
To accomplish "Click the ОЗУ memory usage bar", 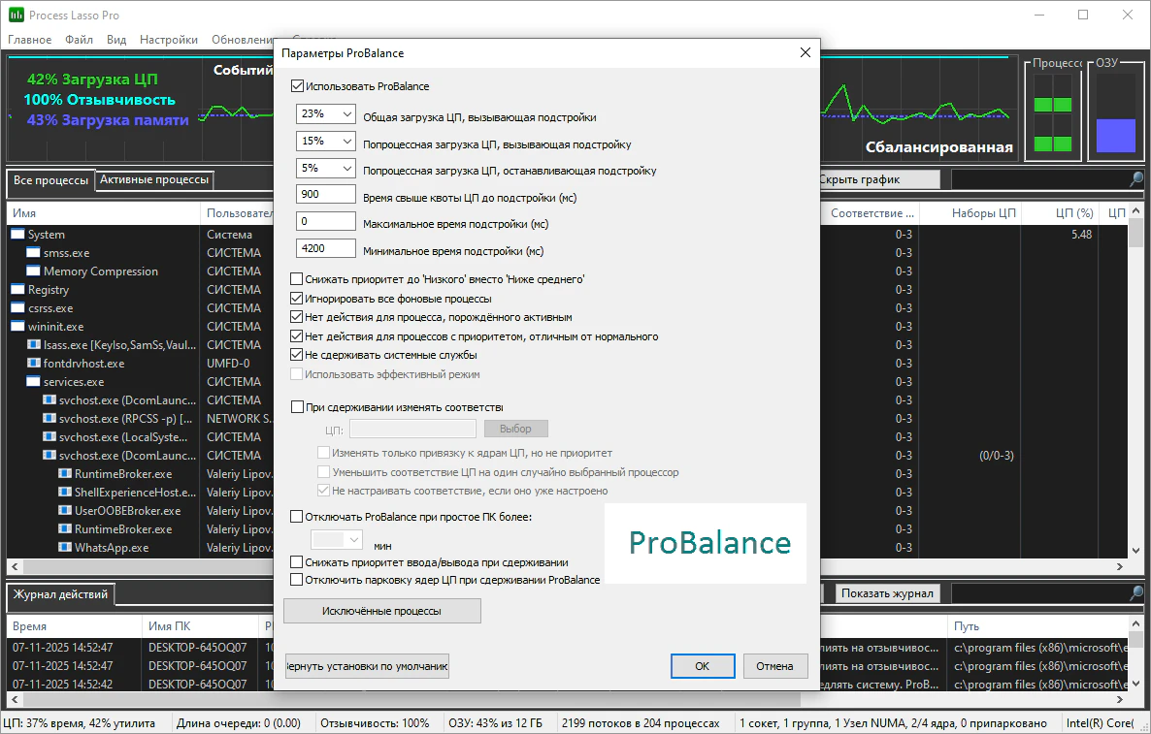I will coord(1116,115).
